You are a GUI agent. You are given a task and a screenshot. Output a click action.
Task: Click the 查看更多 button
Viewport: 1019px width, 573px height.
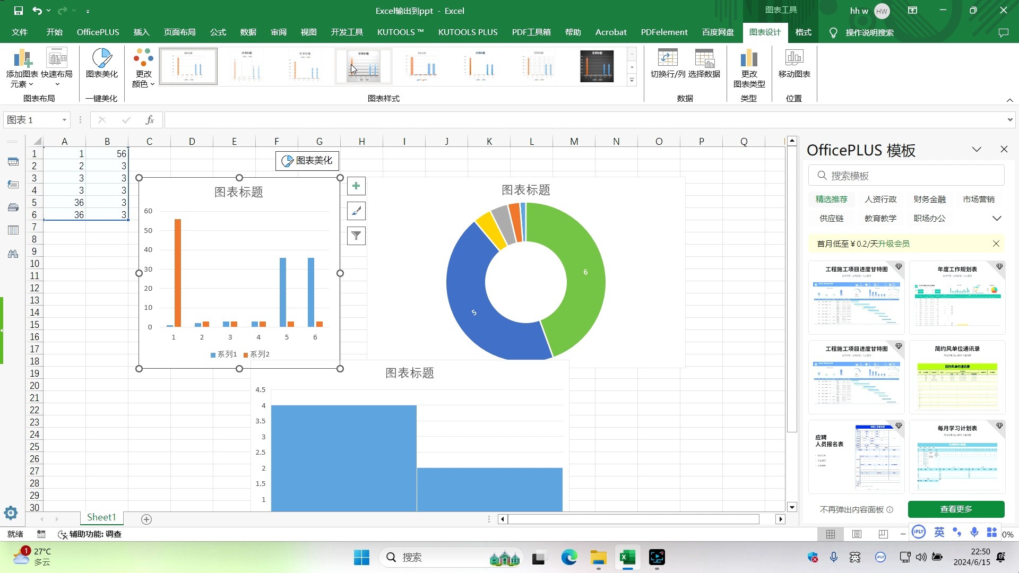coord(957,509)
